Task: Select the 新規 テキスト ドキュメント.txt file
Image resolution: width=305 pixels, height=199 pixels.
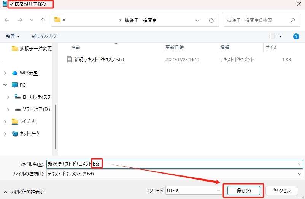Action: pyautogui.click(x=99, y=60)
